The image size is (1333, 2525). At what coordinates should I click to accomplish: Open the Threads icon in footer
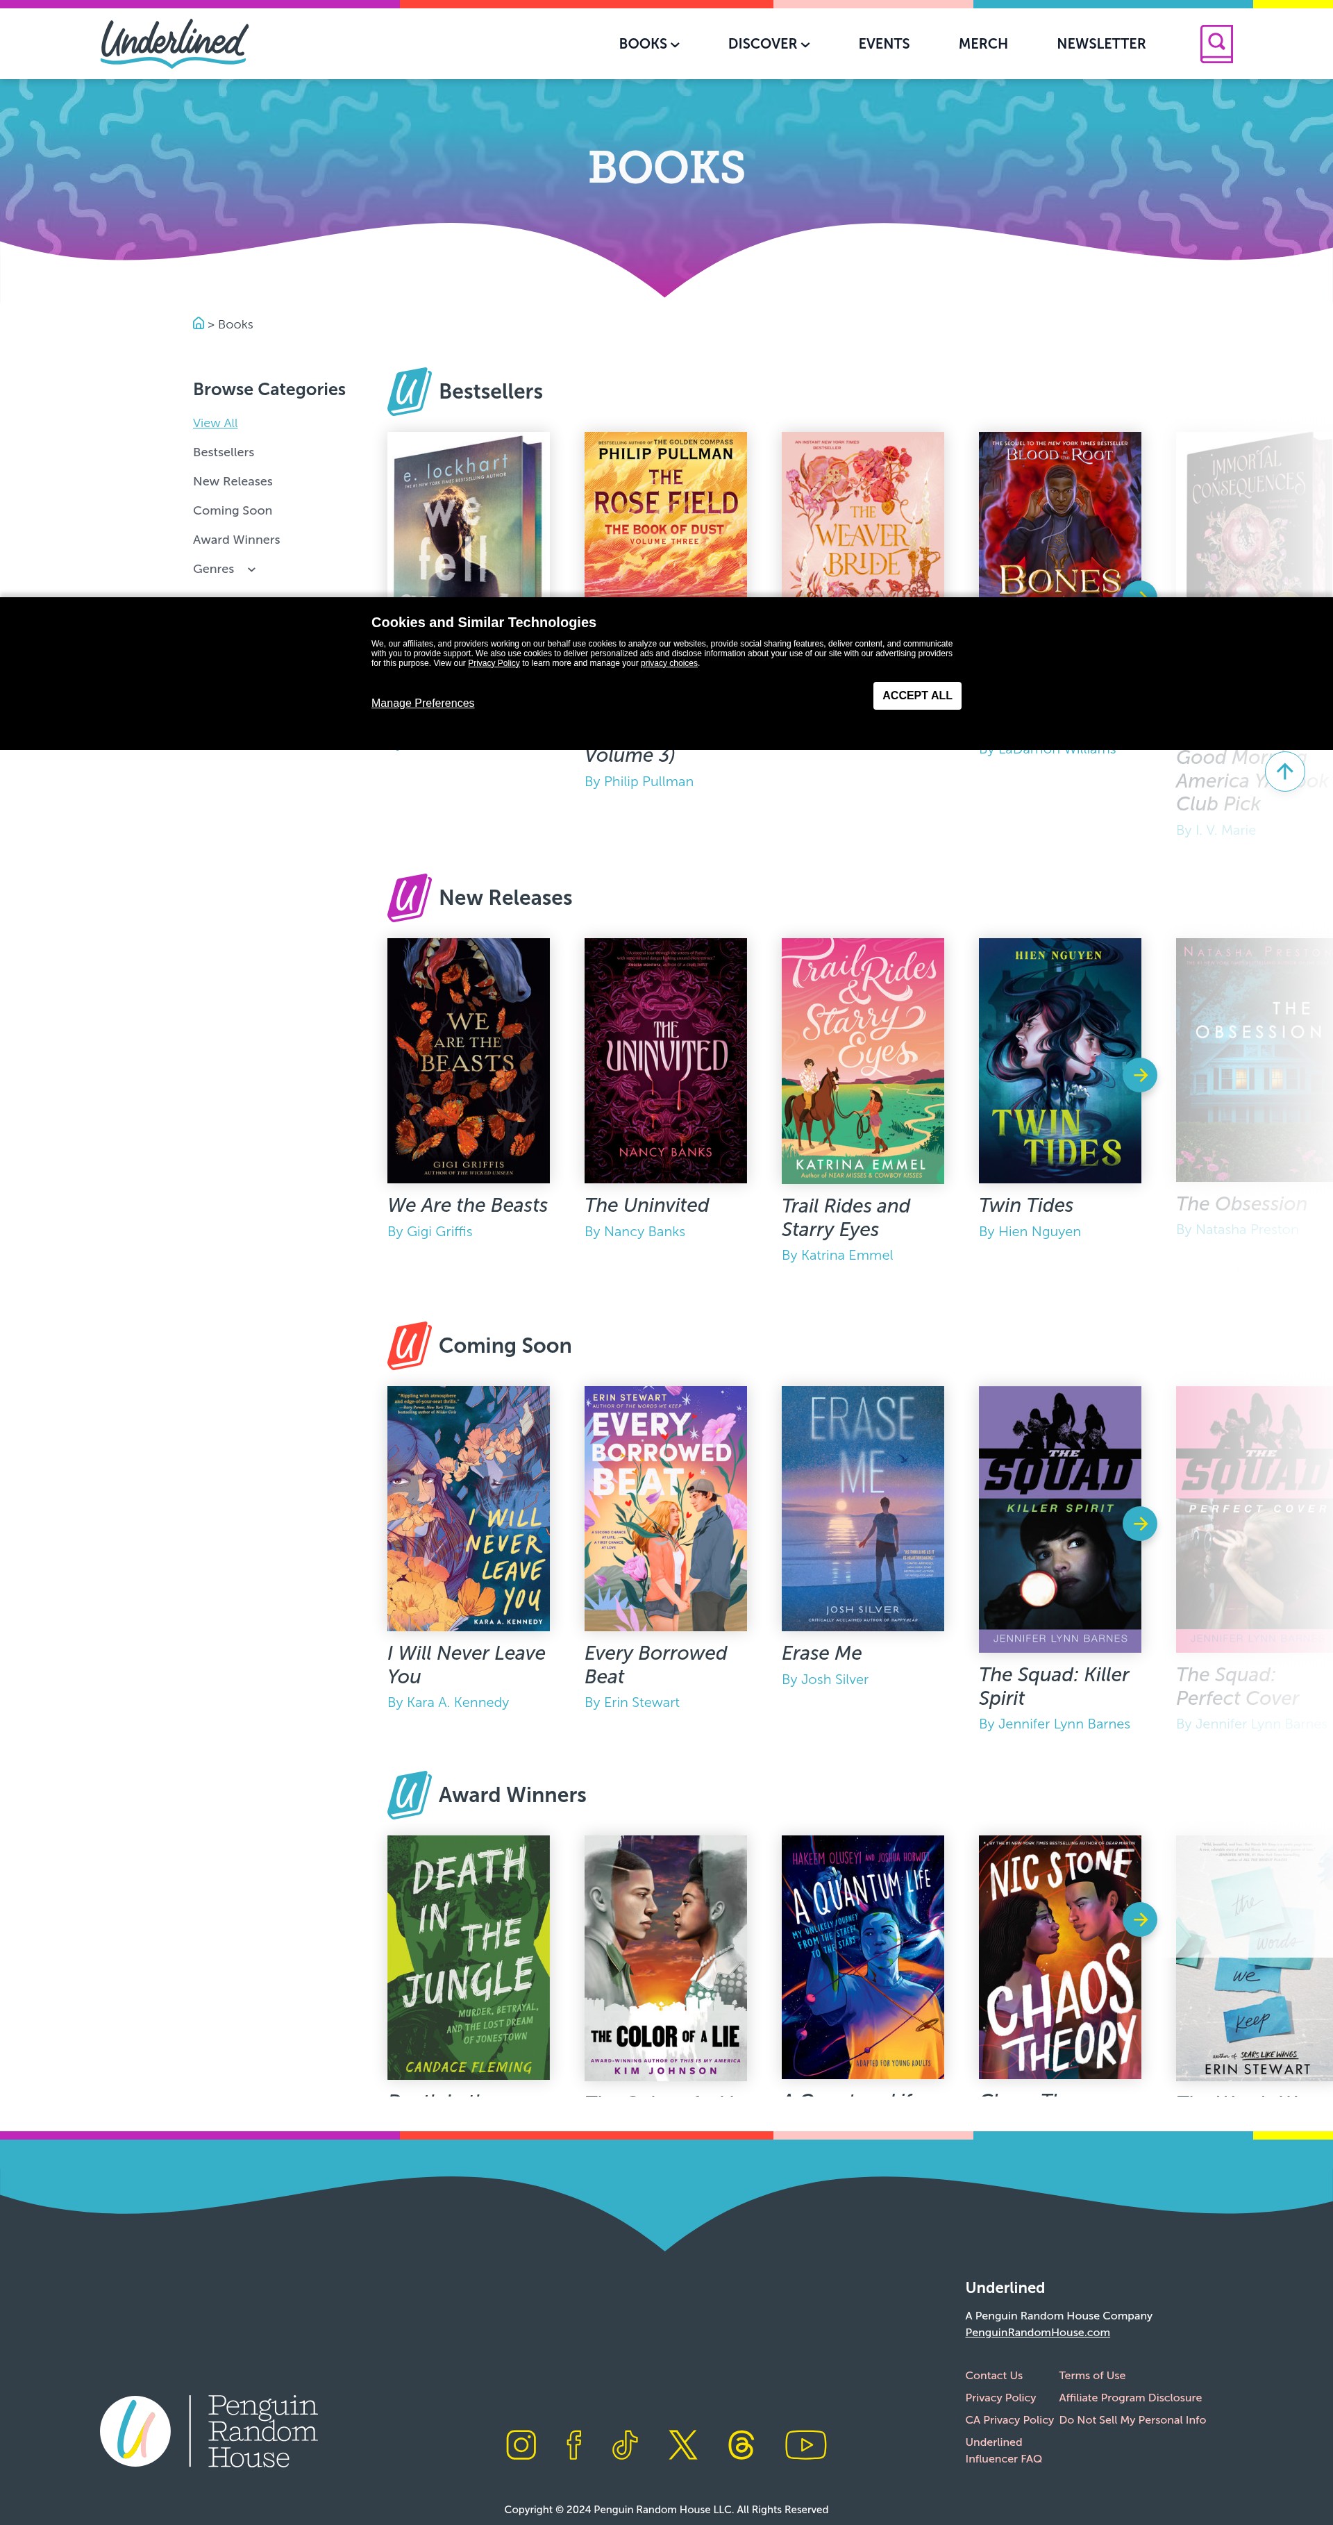pos(741,2444)
